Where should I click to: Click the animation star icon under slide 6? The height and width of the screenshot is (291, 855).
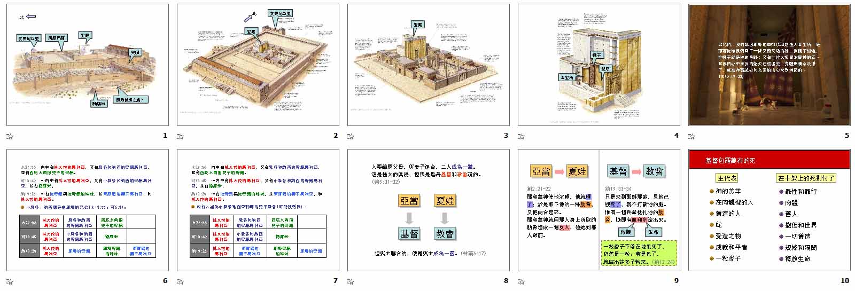(x=10, y=281)
